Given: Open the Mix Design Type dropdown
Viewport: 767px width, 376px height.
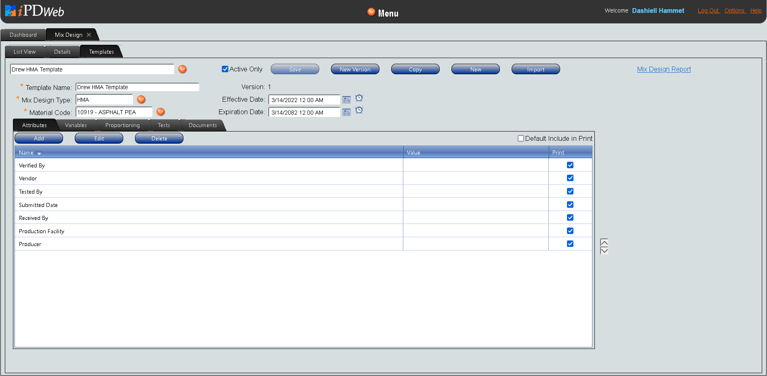Looking at the screenshot, I should [141, 100].
